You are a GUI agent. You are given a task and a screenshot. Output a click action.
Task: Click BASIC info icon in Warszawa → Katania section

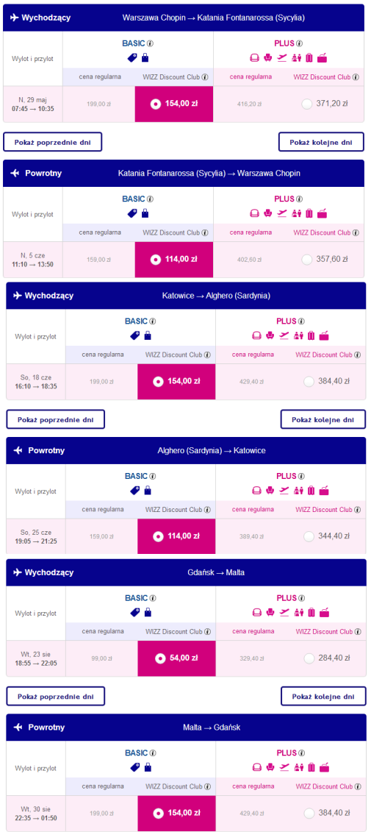[151, 43]
